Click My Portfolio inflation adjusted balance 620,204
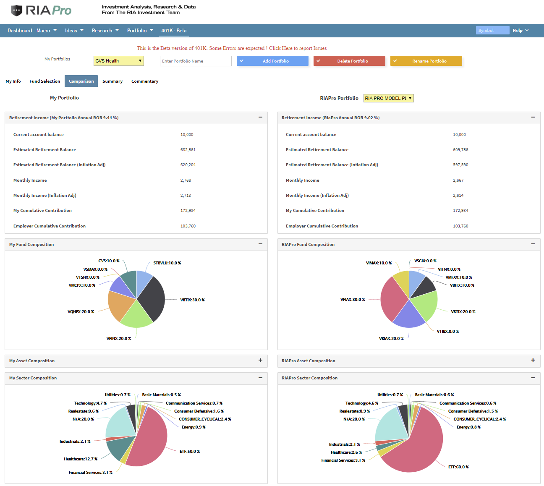Screen dimensions: 544x486 (x=188, y=165)
